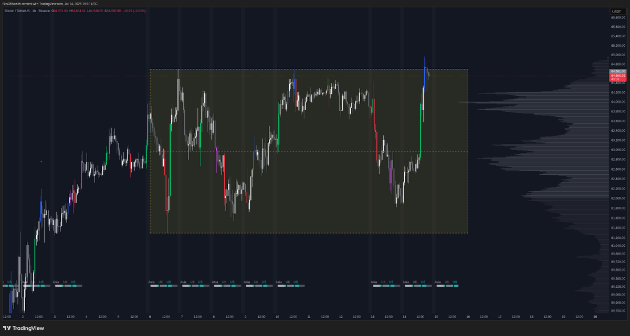Click date 6 on the time axis
630x336 pixels.
(x=150, y=317)
